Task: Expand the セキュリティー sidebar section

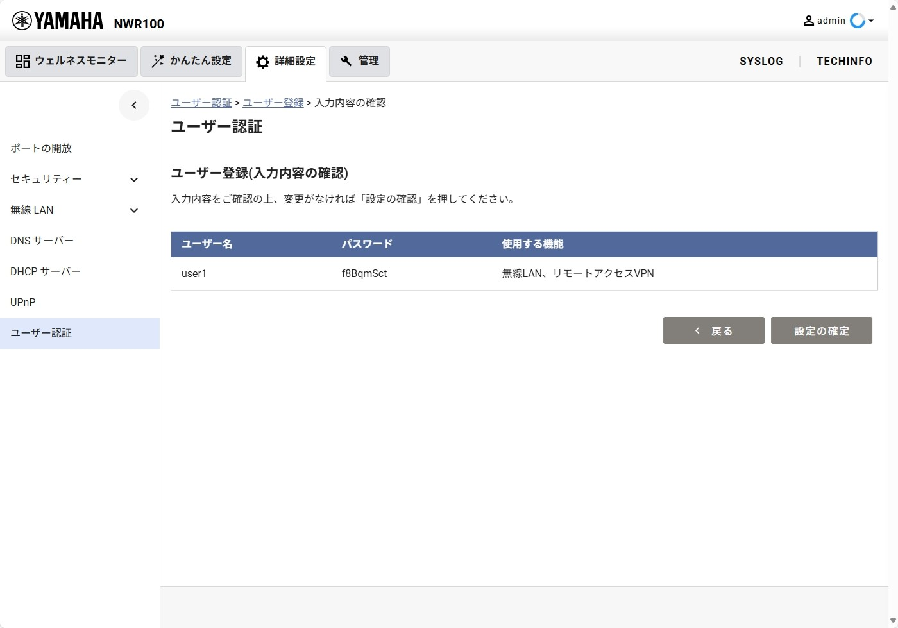Action: pyautogui.click(x=134, y=180)
